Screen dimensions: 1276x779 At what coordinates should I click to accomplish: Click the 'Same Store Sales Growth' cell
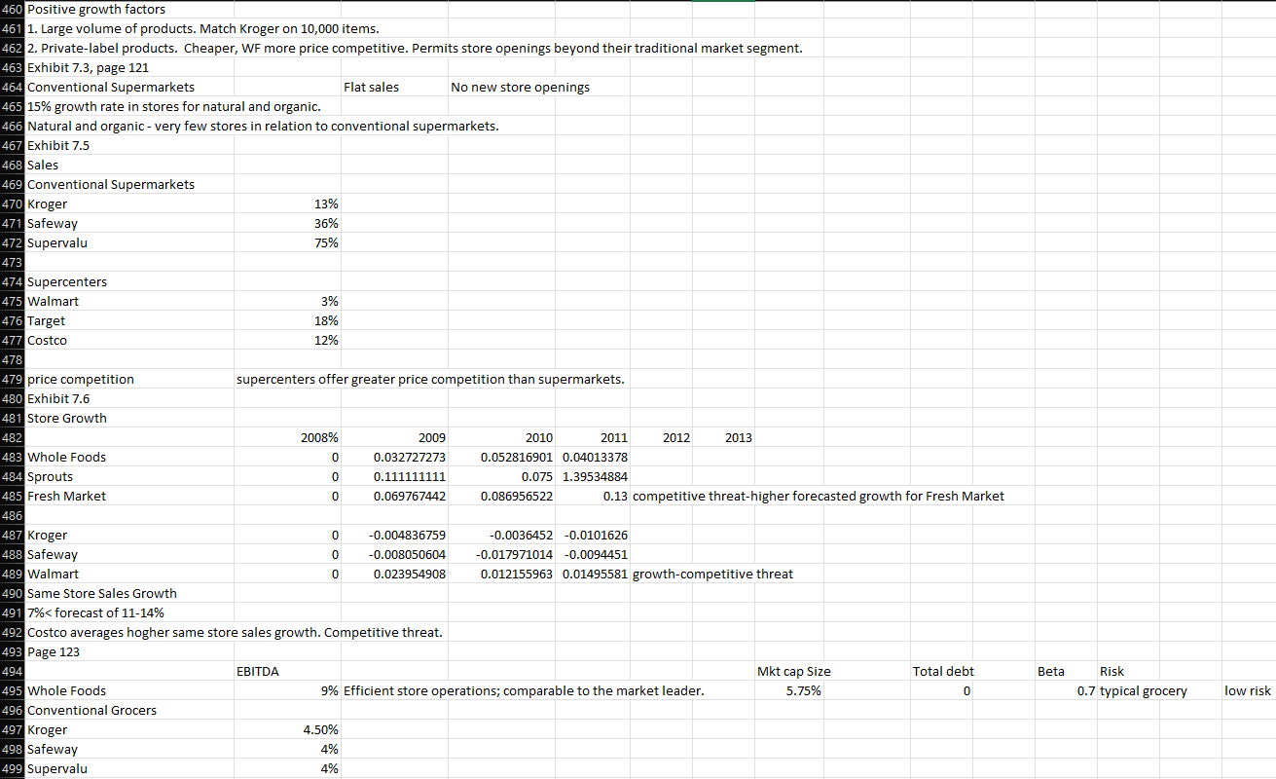(102, 594)
